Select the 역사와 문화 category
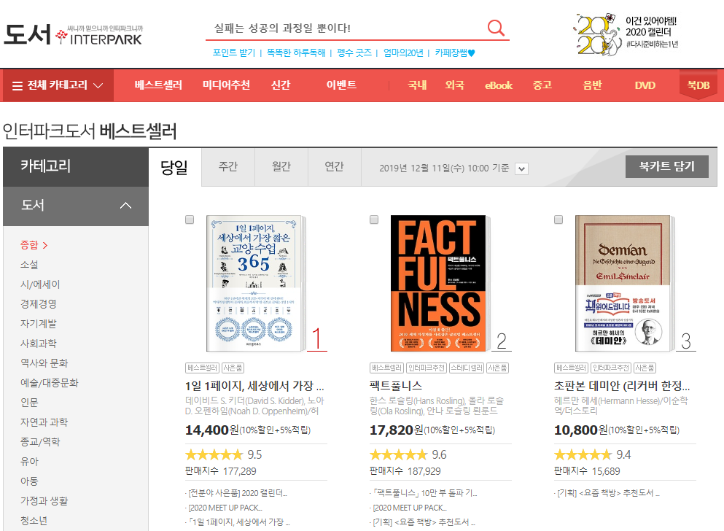This screenshot has width=724, height=531. coord(44,363)
